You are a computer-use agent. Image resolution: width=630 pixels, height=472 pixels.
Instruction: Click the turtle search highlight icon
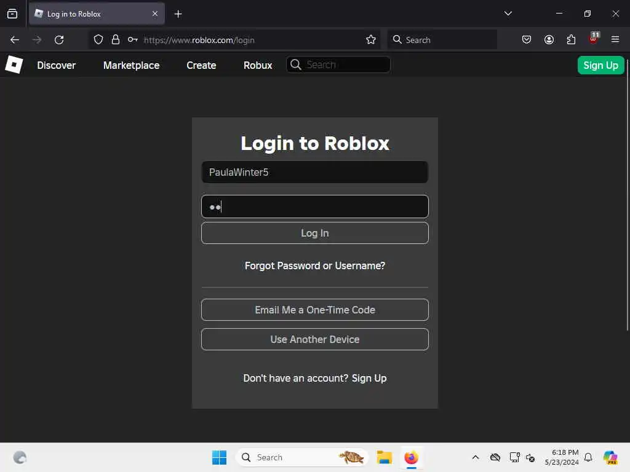point(351,457)
